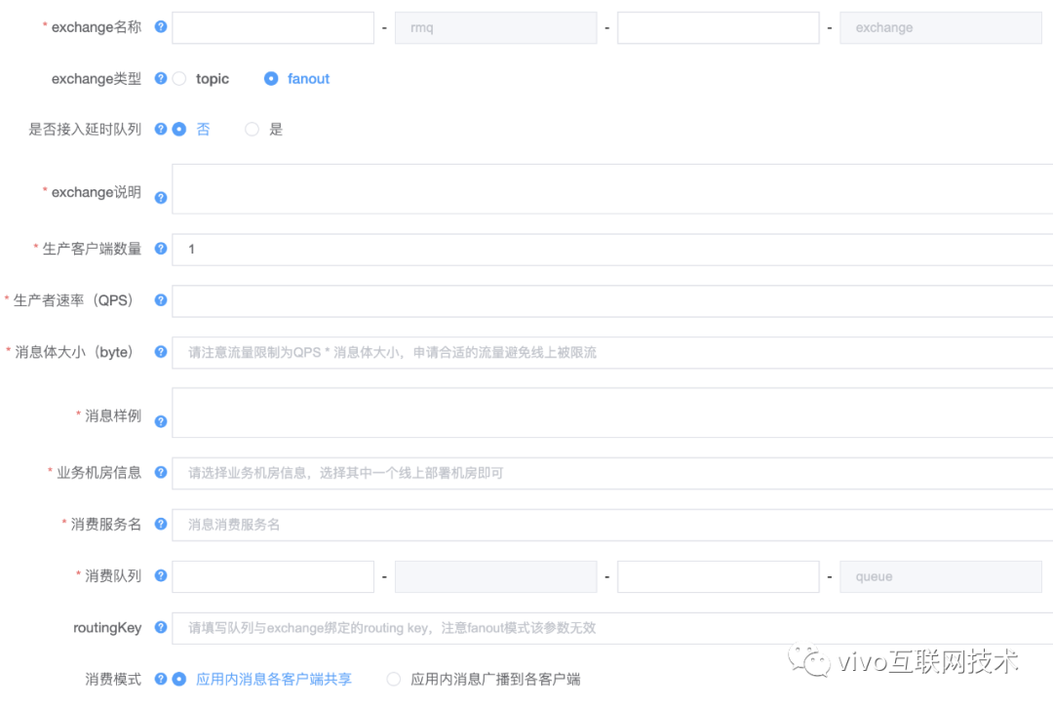Click help icon next to 生产者速率(QPS)
This screenshot has height=708, width=1053.
coord(161,300)
